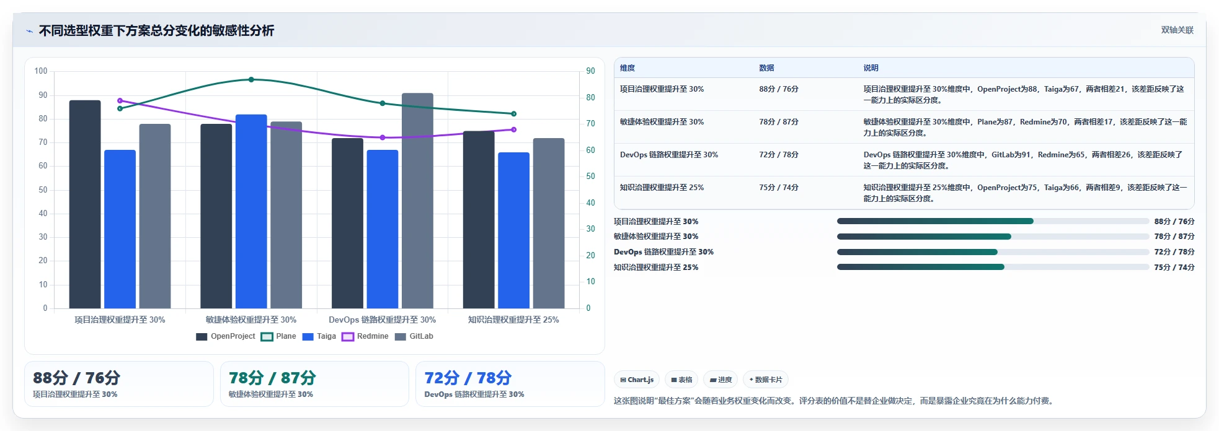
Task: Click the 90 tick on right axis
Action: [x=591, y=71]
